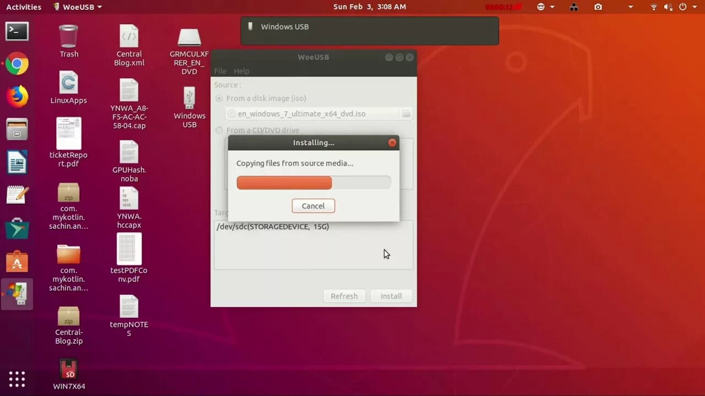This screenshot has height=396, width=705.
Task: Cancel the installation in progress
Action: (x=313, y=206)
